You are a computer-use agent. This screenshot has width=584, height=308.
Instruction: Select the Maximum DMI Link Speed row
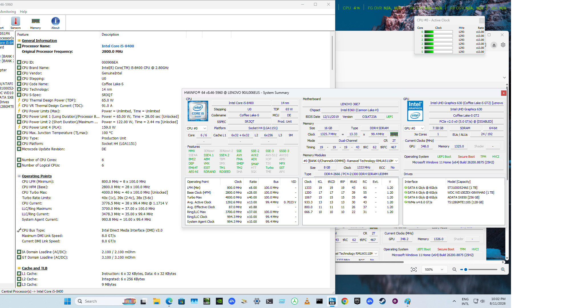(x=98, y=236)
